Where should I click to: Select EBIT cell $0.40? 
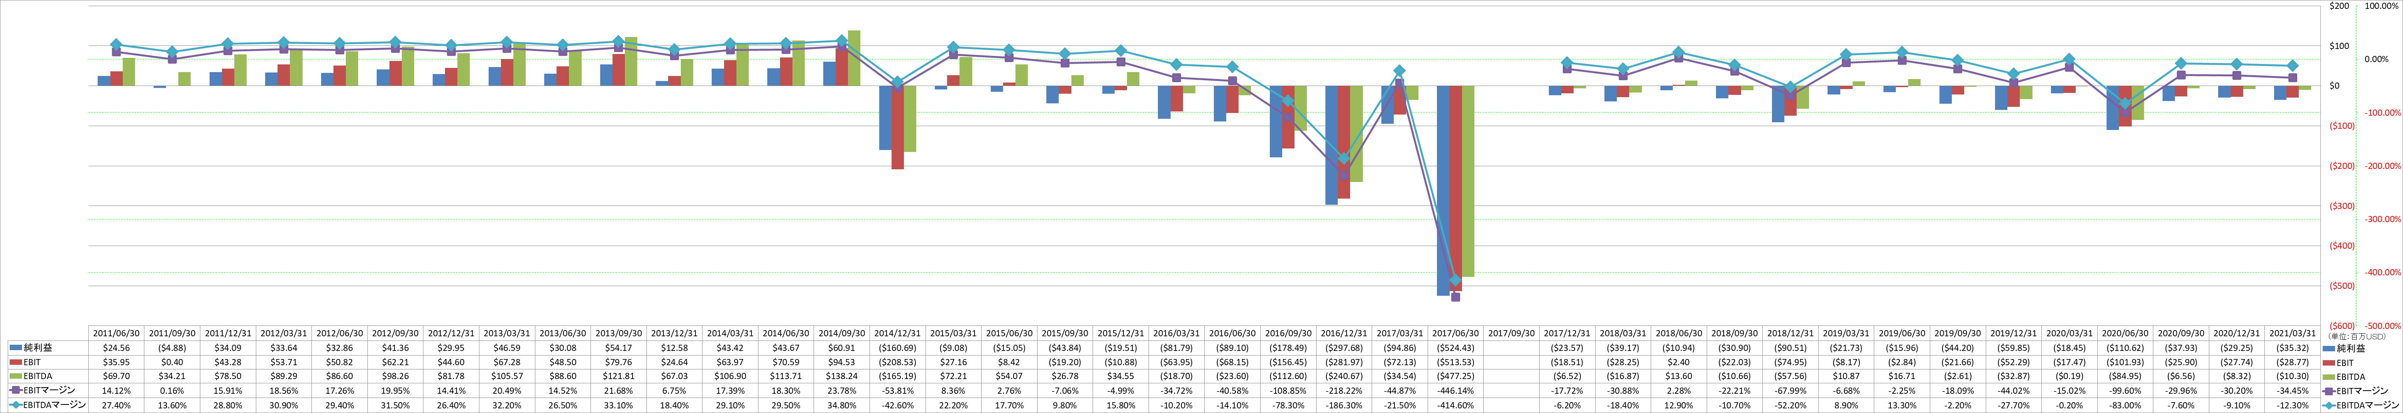tap(173, 362)
